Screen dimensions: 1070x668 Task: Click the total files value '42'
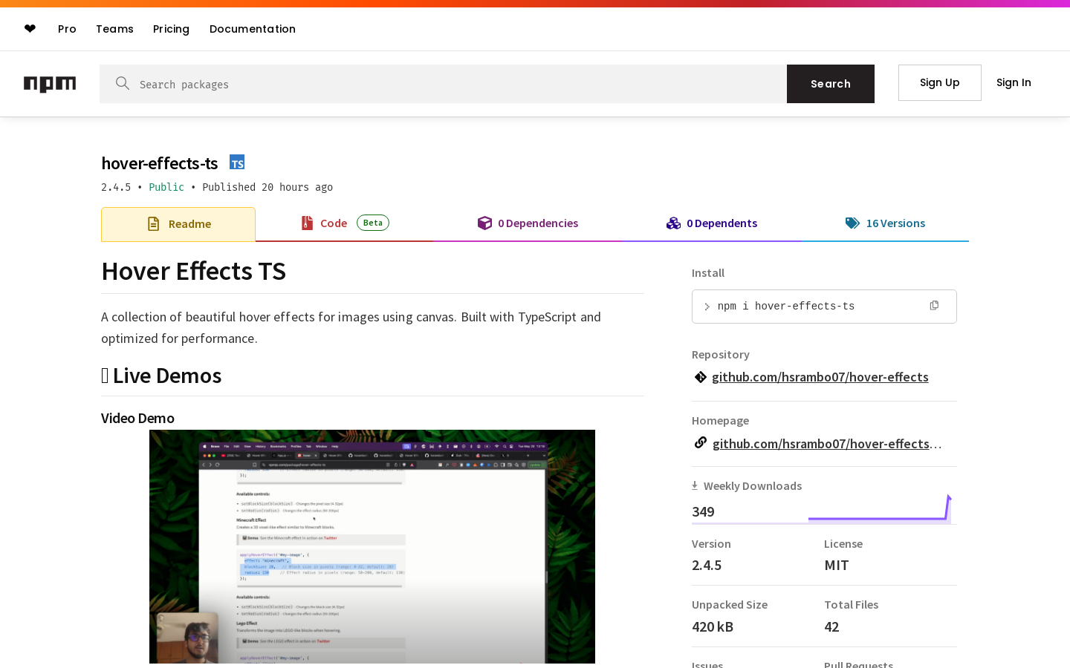831,626
